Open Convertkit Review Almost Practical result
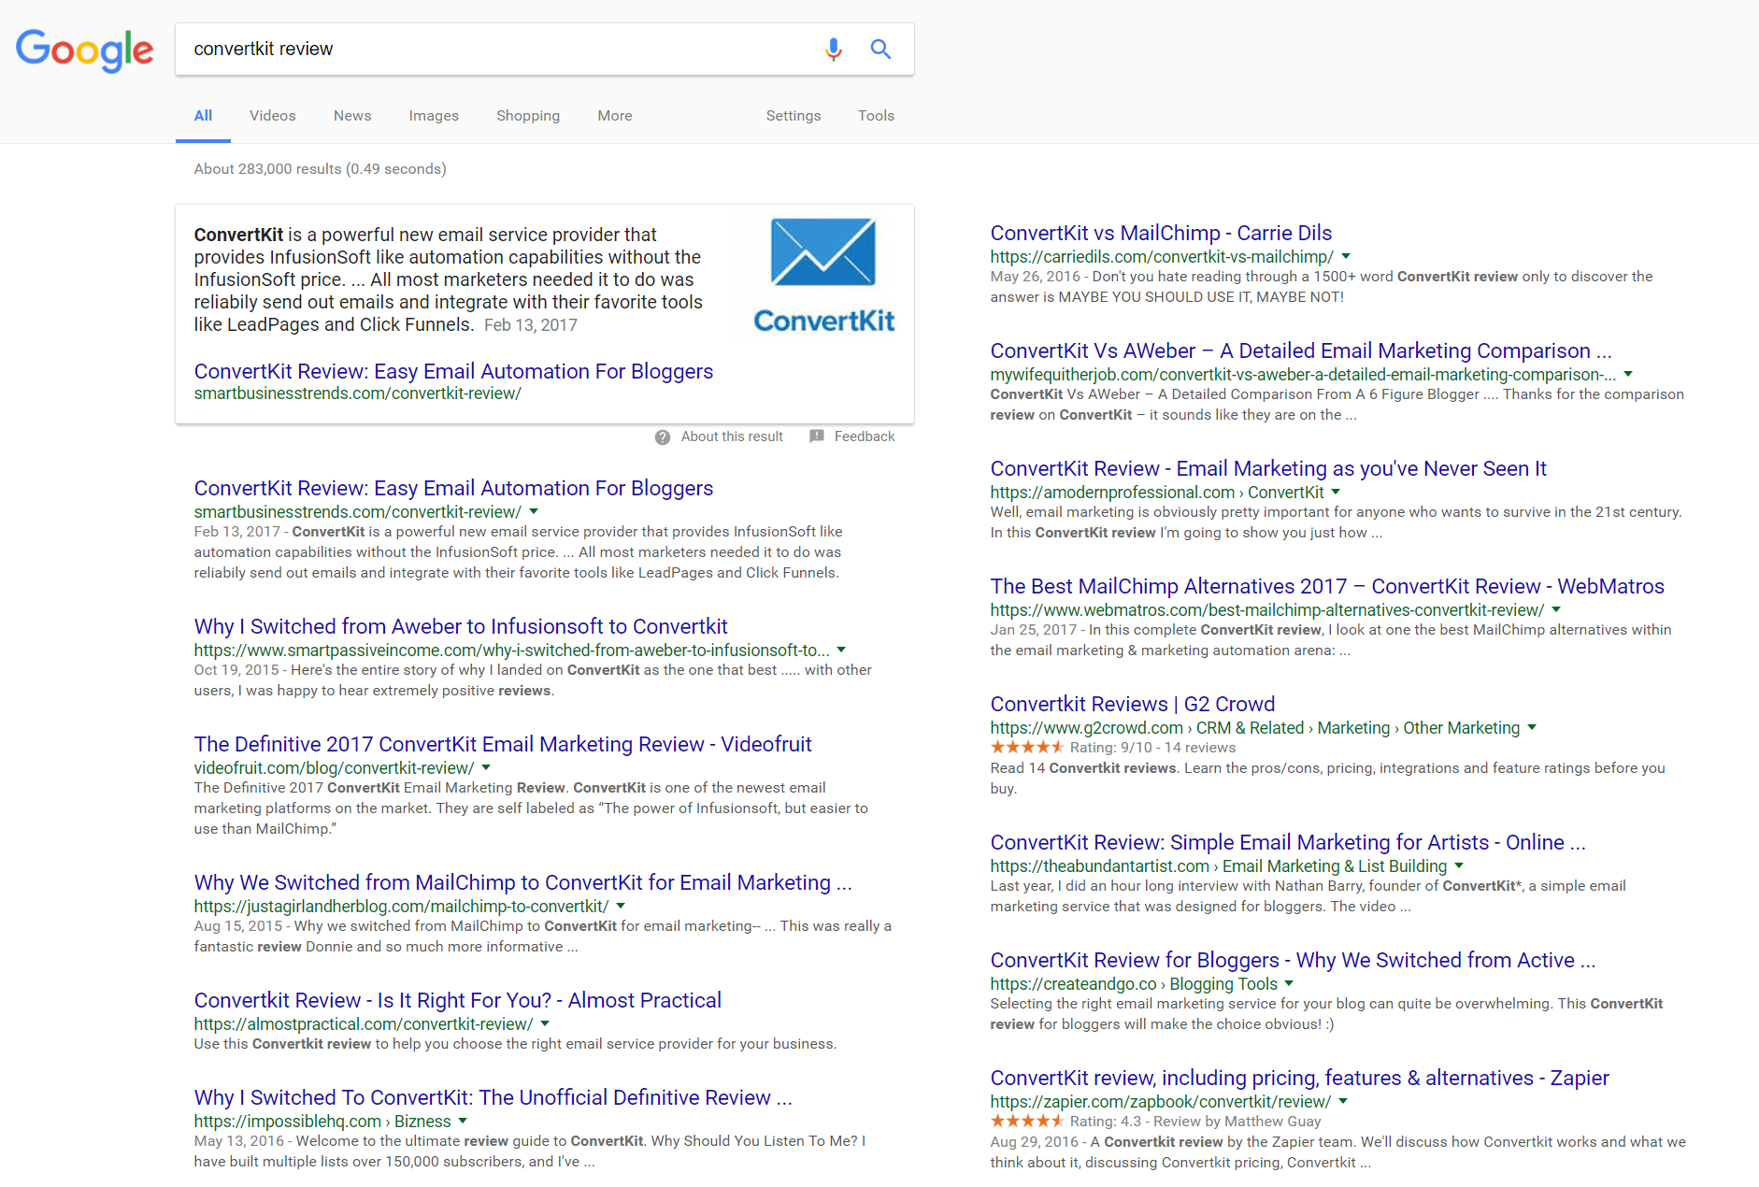 (x=458, y=1000)
